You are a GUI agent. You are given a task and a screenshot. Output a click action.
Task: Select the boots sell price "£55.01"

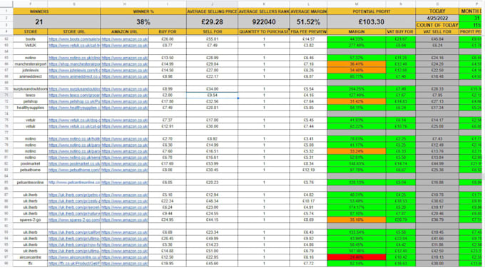point(213,39)
